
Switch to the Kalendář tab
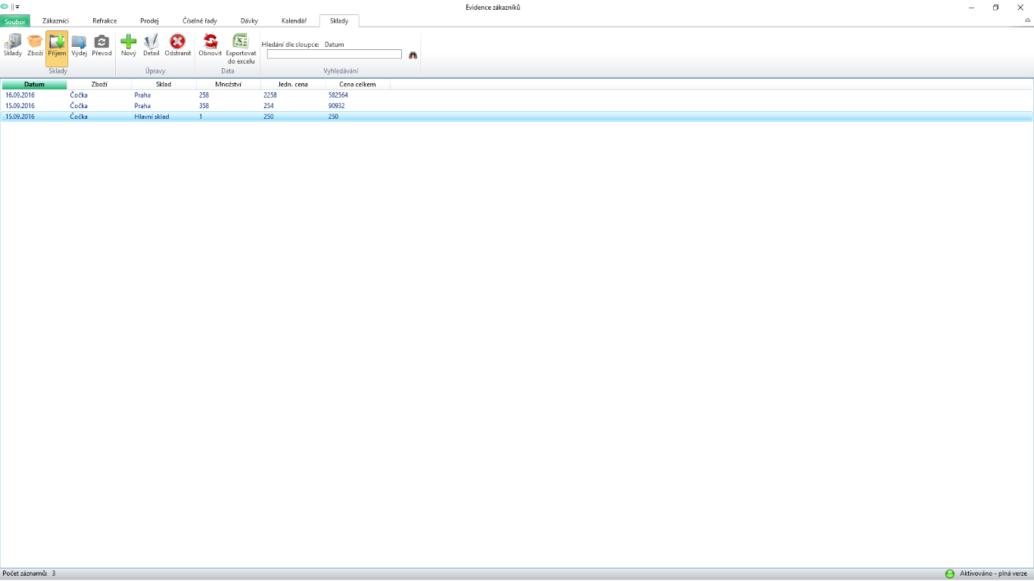(294, 21)
